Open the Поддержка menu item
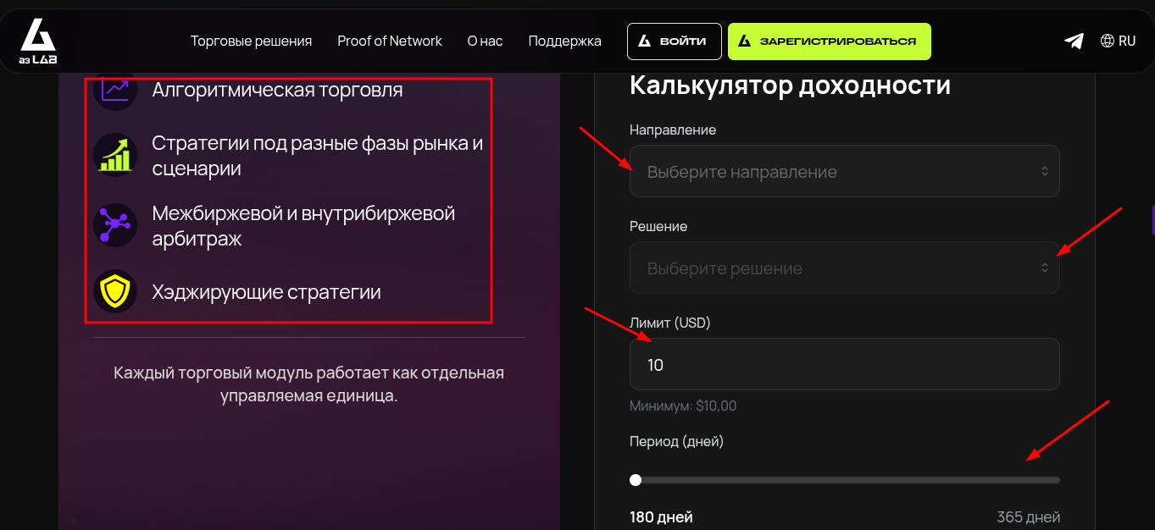This screenshot has width=1155, height=530. [564, 41]
